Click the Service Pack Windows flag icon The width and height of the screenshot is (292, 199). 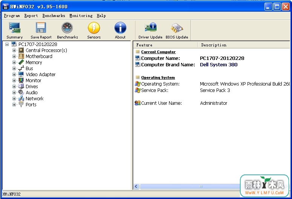[x=138, y=90]
